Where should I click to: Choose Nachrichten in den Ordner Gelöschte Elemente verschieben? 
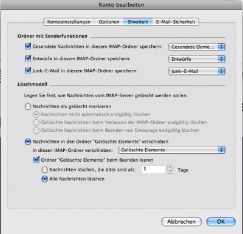28,142
